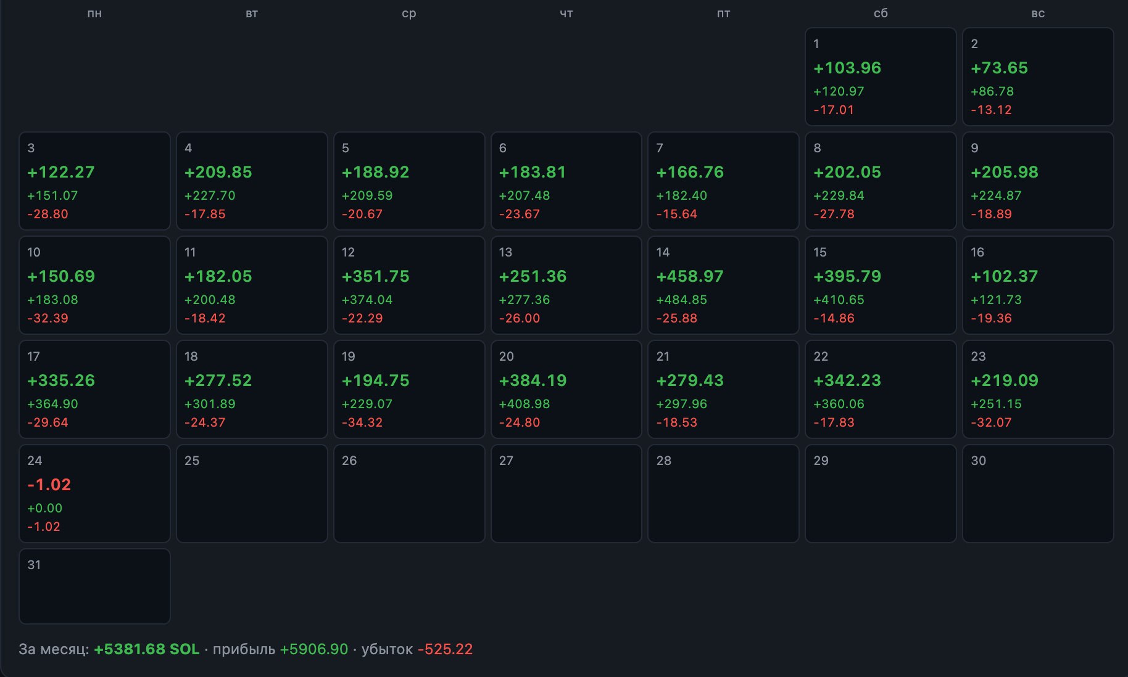Select the empty day 25 cell

coord(252,493)
